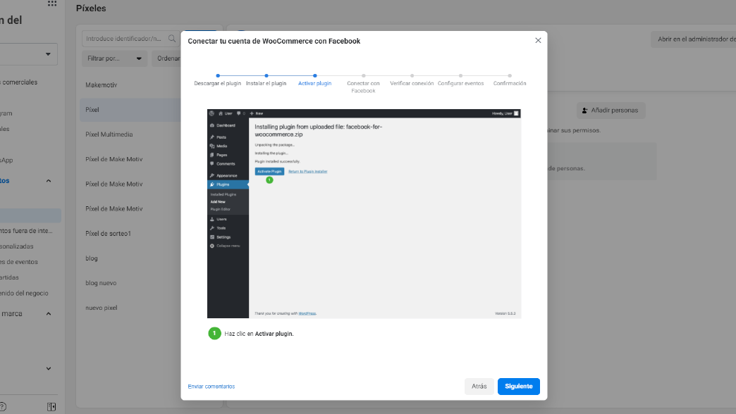The height and width of the screenshot is (414, 736).
Task: Open the Enviar comentarios link
Action: [211, 387]
